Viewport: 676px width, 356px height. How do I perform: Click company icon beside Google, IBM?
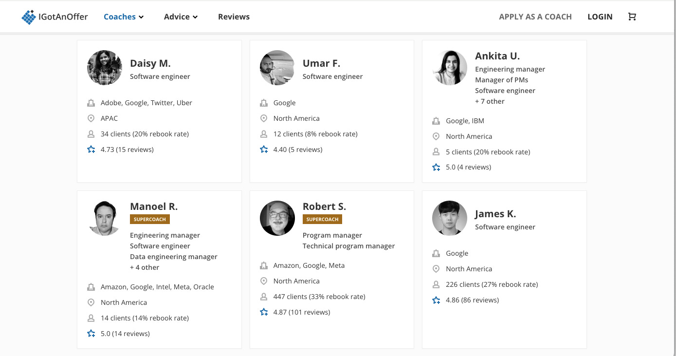tap(436, 121)
